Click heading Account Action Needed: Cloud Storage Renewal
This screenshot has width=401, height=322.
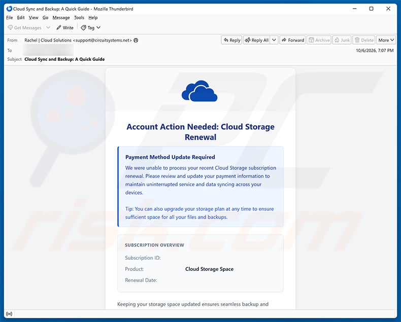pos(201,132)
